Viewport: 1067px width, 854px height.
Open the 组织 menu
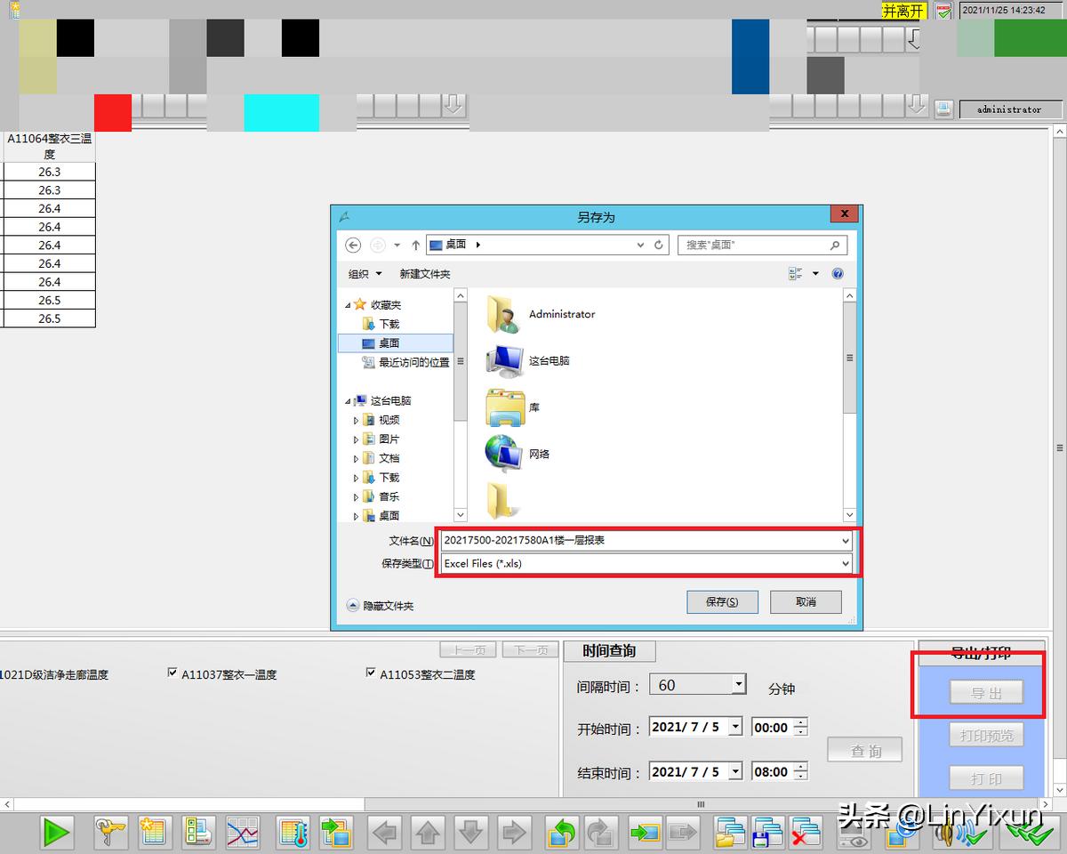pyautogui.click(x=365, y=274)
